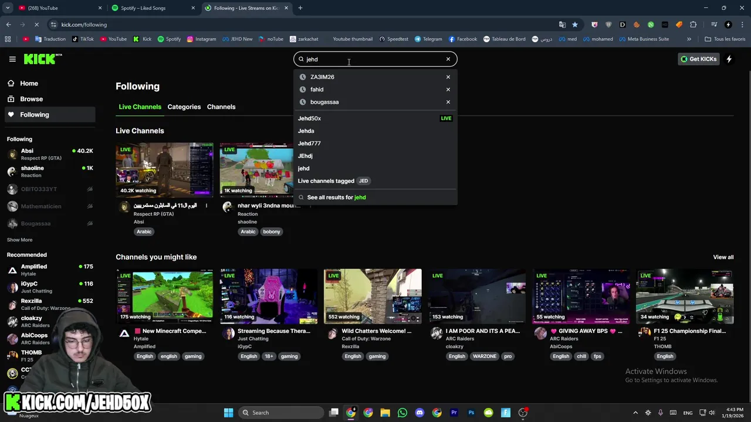Image resolution: width=751 pixels, height=422 pixels.
Task: Open Home in the sidebar
Action: pyautogui.click(x=50, y=83)
